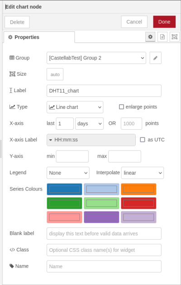Open the Interpolate linear dropdown
Viewport: 181px width, 285px height.
(143, 172)
